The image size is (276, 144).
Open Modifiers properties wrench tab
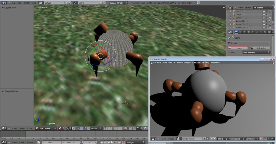(257, 32)
